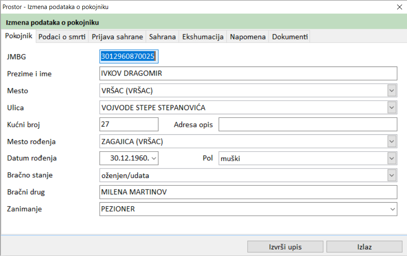This screenshot has width=407, height=256.
Task: Open the Datum rođenja date picker arrow
Action: 154,158
